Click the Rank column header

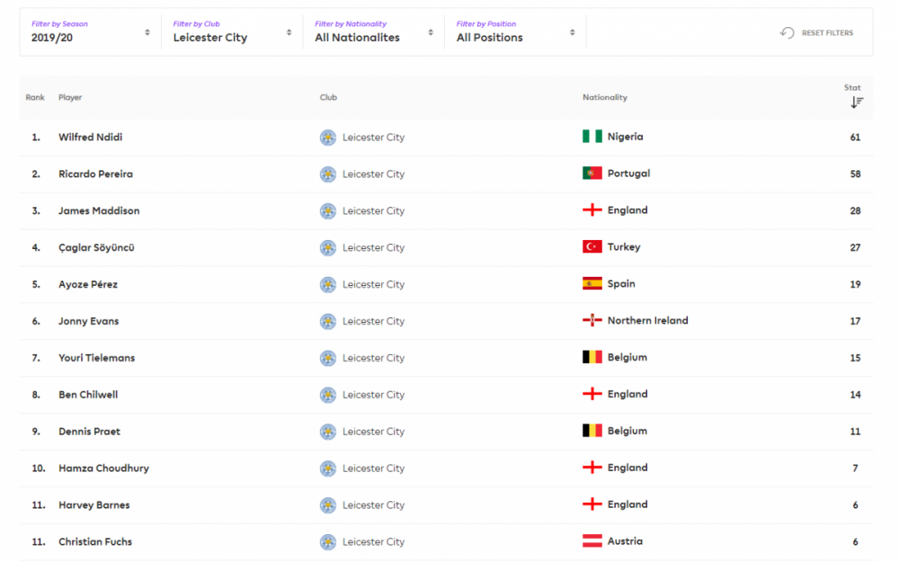point(35,97)
